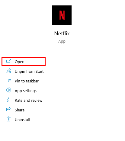Click the Unpin from Start pin icon

tap(9, 71)
